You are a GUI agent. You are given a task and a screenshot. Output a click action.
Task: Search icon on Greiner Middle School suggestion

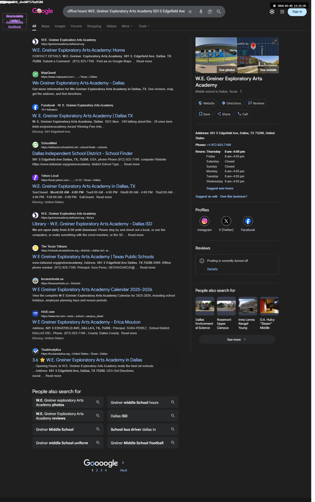[x=98, y=429]
